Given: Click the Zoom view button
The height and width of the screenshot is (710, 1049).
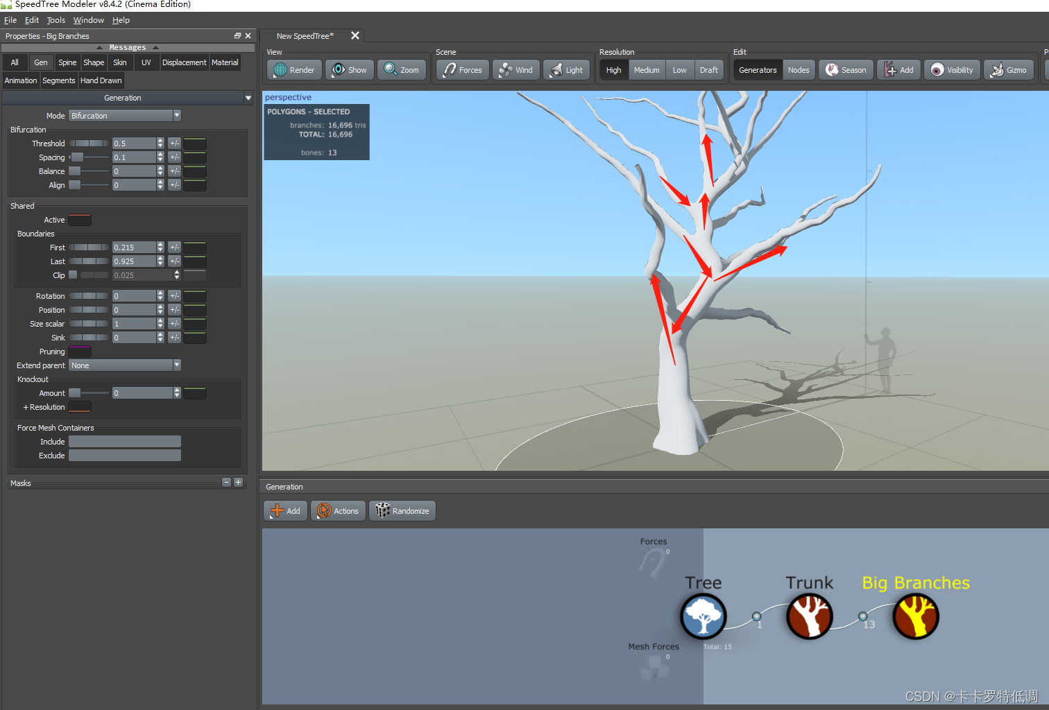Looking at the screenshot, I should (402, 70).
